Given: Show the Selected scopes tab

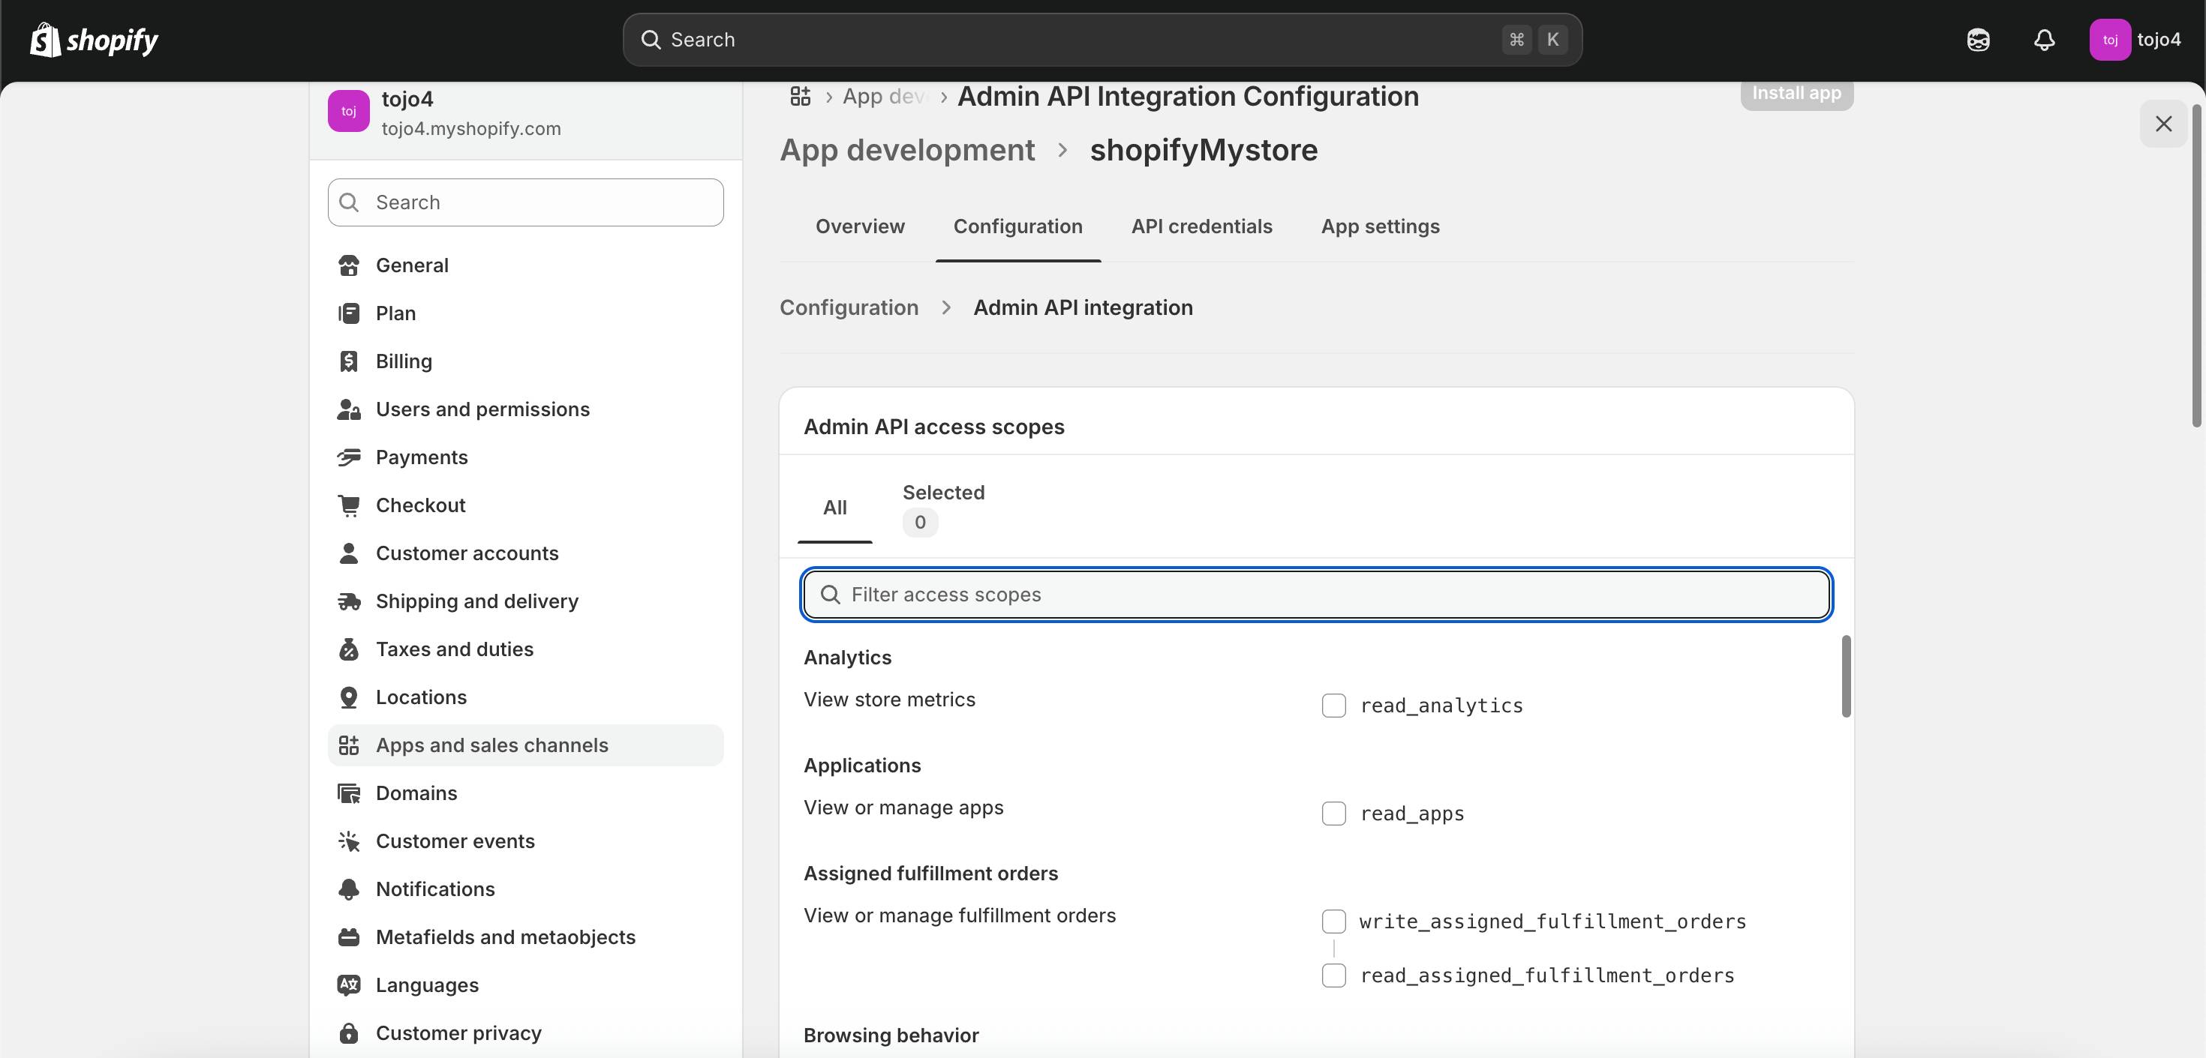Looking at the screenshot, I should point(943,507).
